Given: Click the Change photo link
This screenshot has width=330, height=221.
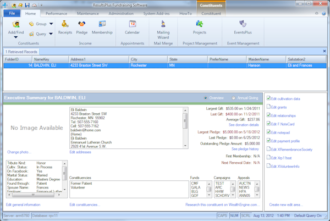Looking at the screenshot, I should [19, 152].
